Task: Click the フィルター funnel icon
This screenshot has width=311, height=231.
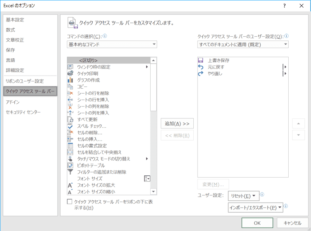Action: (70, 172)
